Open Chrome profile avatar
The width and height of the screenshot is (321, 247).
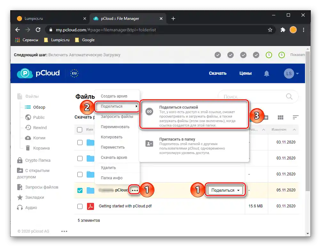[293, 30]
